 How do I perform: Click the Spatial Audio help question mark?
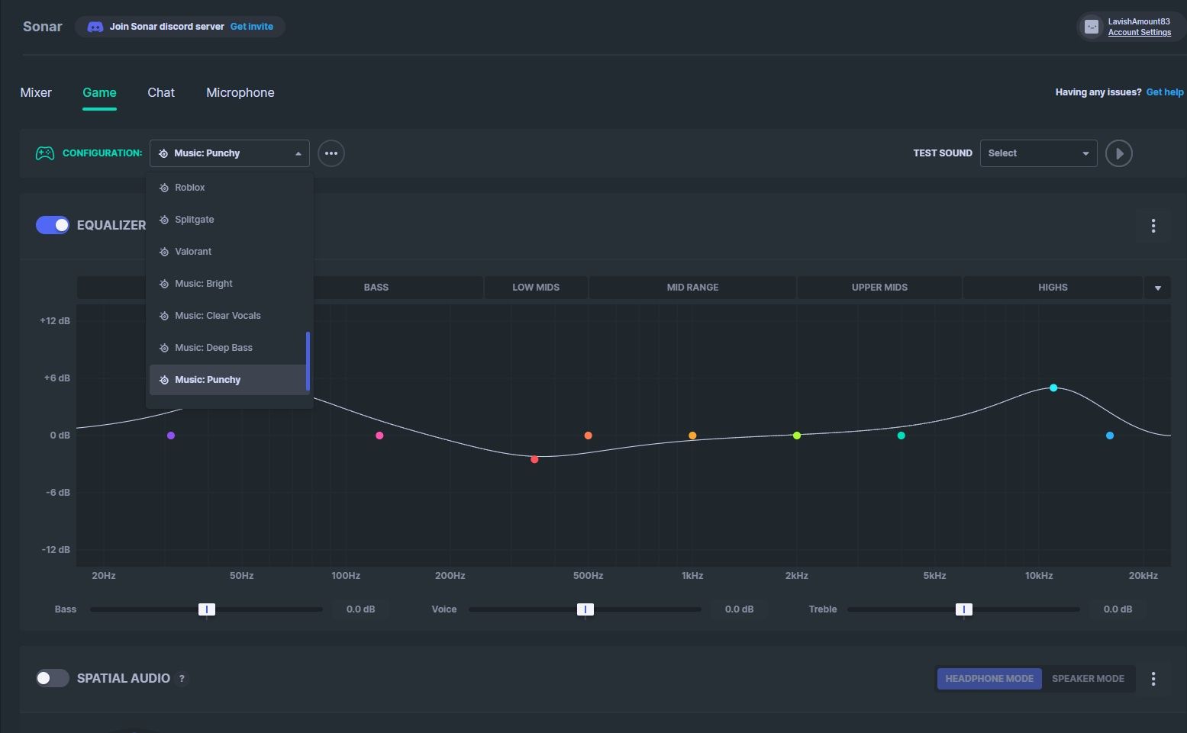click(182, 679)
